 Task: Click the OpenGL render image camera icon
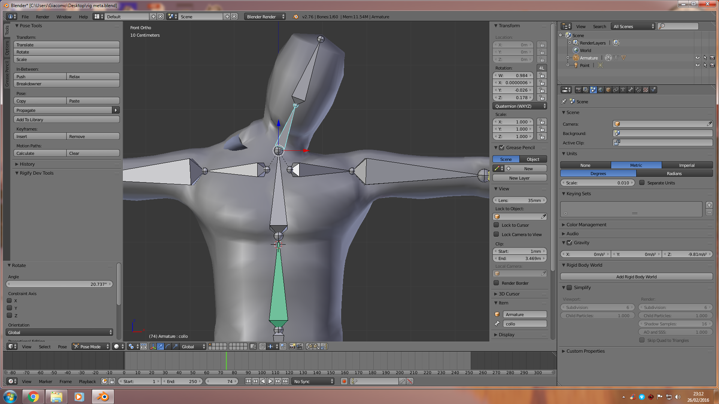[x=292, y=347]
